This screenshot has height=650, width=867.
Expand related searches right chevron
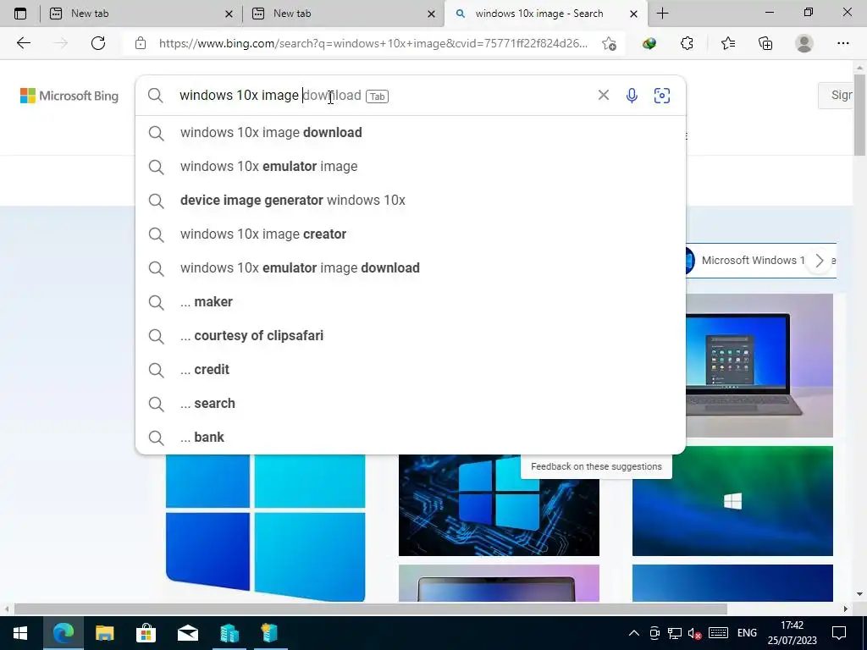[819, 261]
